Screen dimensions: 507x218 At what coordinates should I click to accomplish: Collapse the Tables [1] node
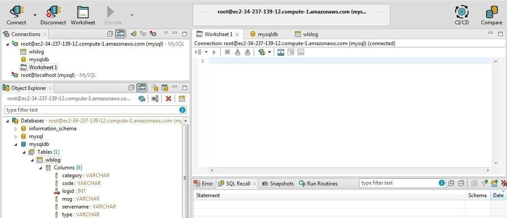tap(24, 152)
